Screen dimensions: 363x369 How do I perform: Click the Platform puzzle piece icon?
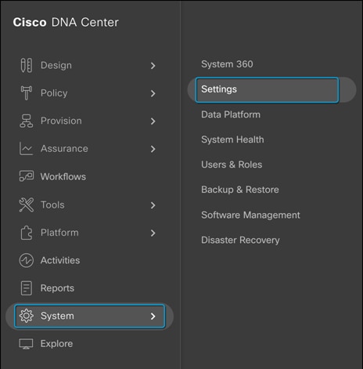[x=27, y=233]
